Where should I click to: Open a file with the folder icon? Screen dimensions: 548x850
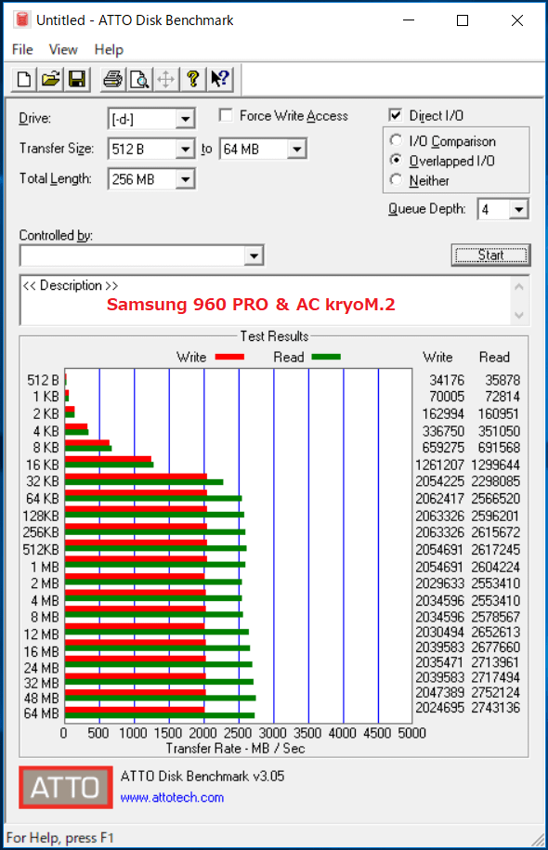(50, 79)
